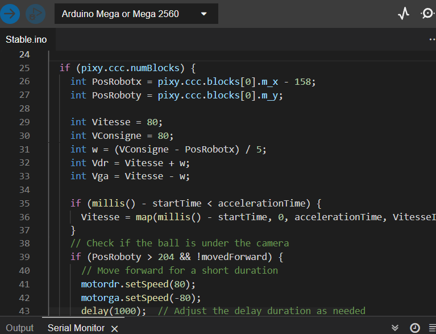Toggle autoscroll in the Serial Monitor

[x=396, y=328]
